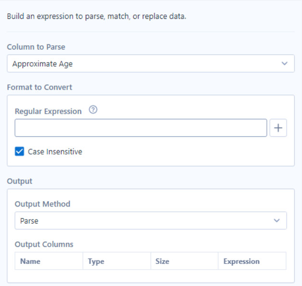Uncheck the Case Insensitive checkbox
The height and width of the screenshot is (286, 302).
19,151
